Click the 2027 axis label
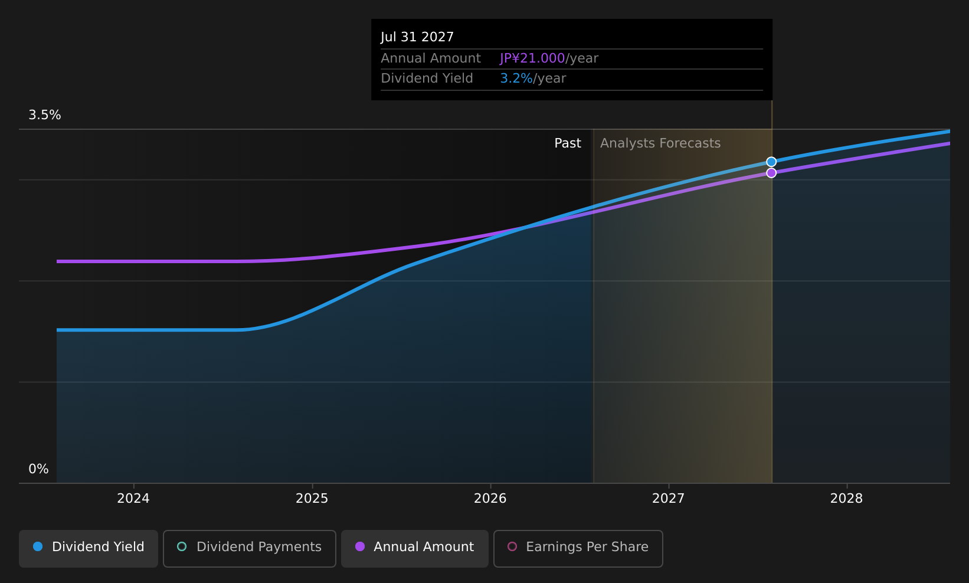Image resolution: width=969 pixels, height=583 pixels. coord(669,499)
